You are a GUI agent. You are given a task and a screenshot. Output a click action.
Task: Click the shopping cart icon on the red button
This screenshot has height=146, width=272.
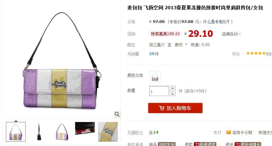(161, 108)
